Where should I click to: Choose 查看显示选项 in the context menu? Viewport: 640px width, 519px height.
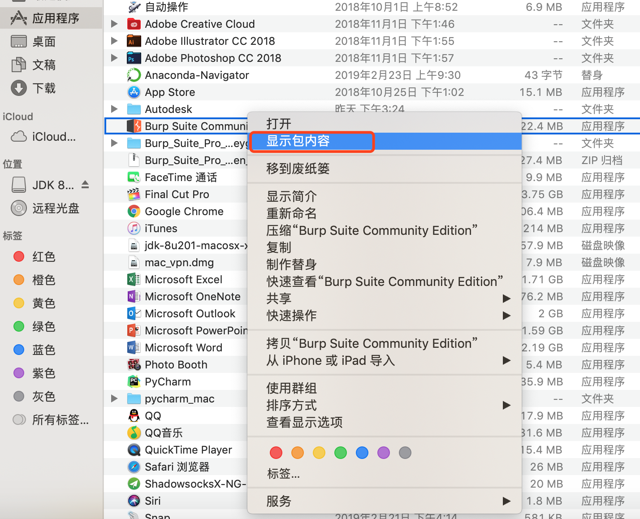384,422
